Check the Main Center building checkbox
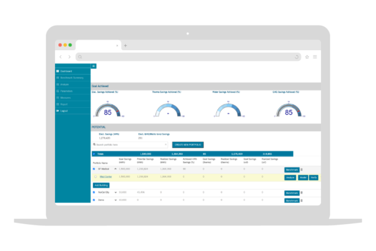 point(95,178)
